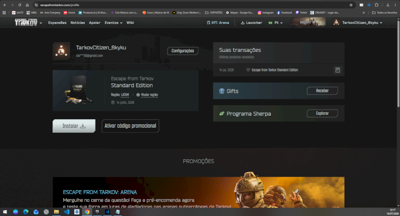400x216 pixels.
Task: Open the Windows Start button
Action: (x=5, y=212)
